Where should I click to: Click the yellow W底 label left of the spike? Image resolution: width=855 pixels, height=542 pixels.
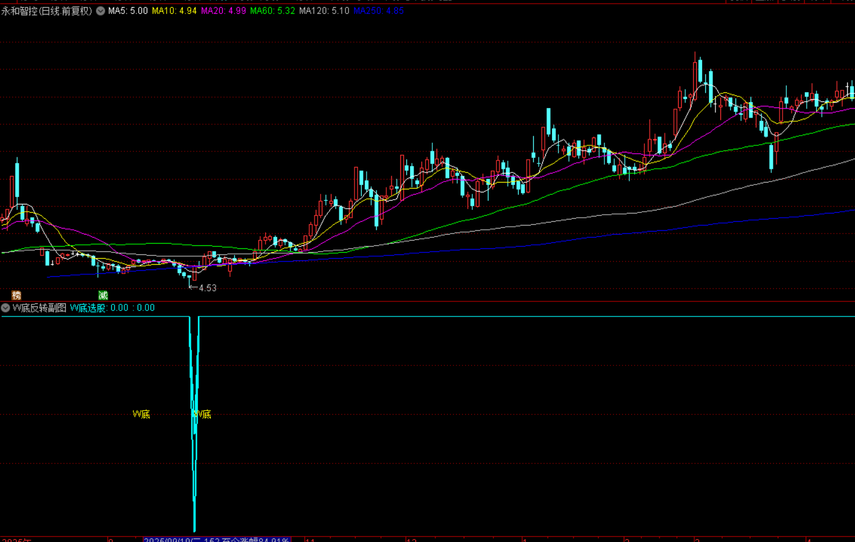[141, 414]
